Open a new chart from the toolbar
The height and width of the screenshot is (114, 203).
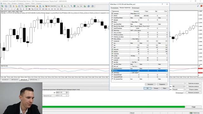click(2, 6)
